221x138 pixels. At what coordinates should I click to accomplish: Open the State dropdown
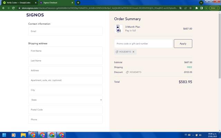coord(65,100)
